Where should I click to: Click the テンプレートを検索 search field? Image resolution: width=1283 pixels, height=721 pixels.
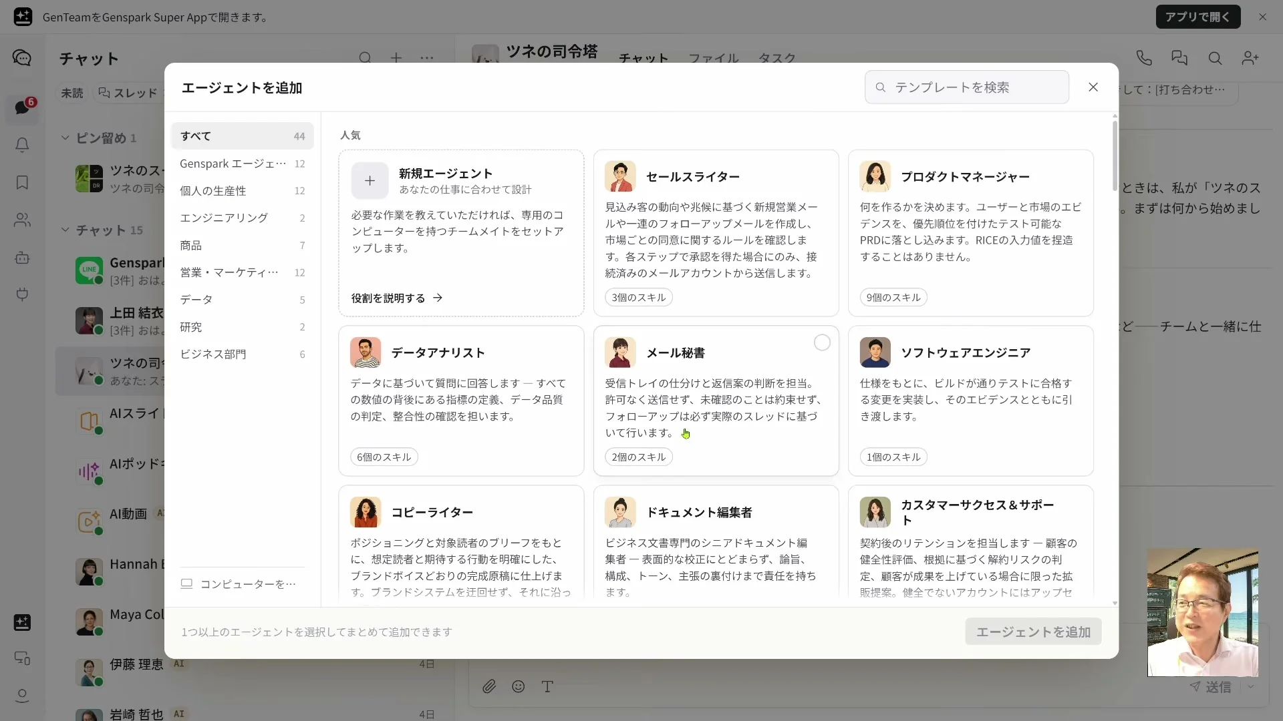click(x=966, y=87)
